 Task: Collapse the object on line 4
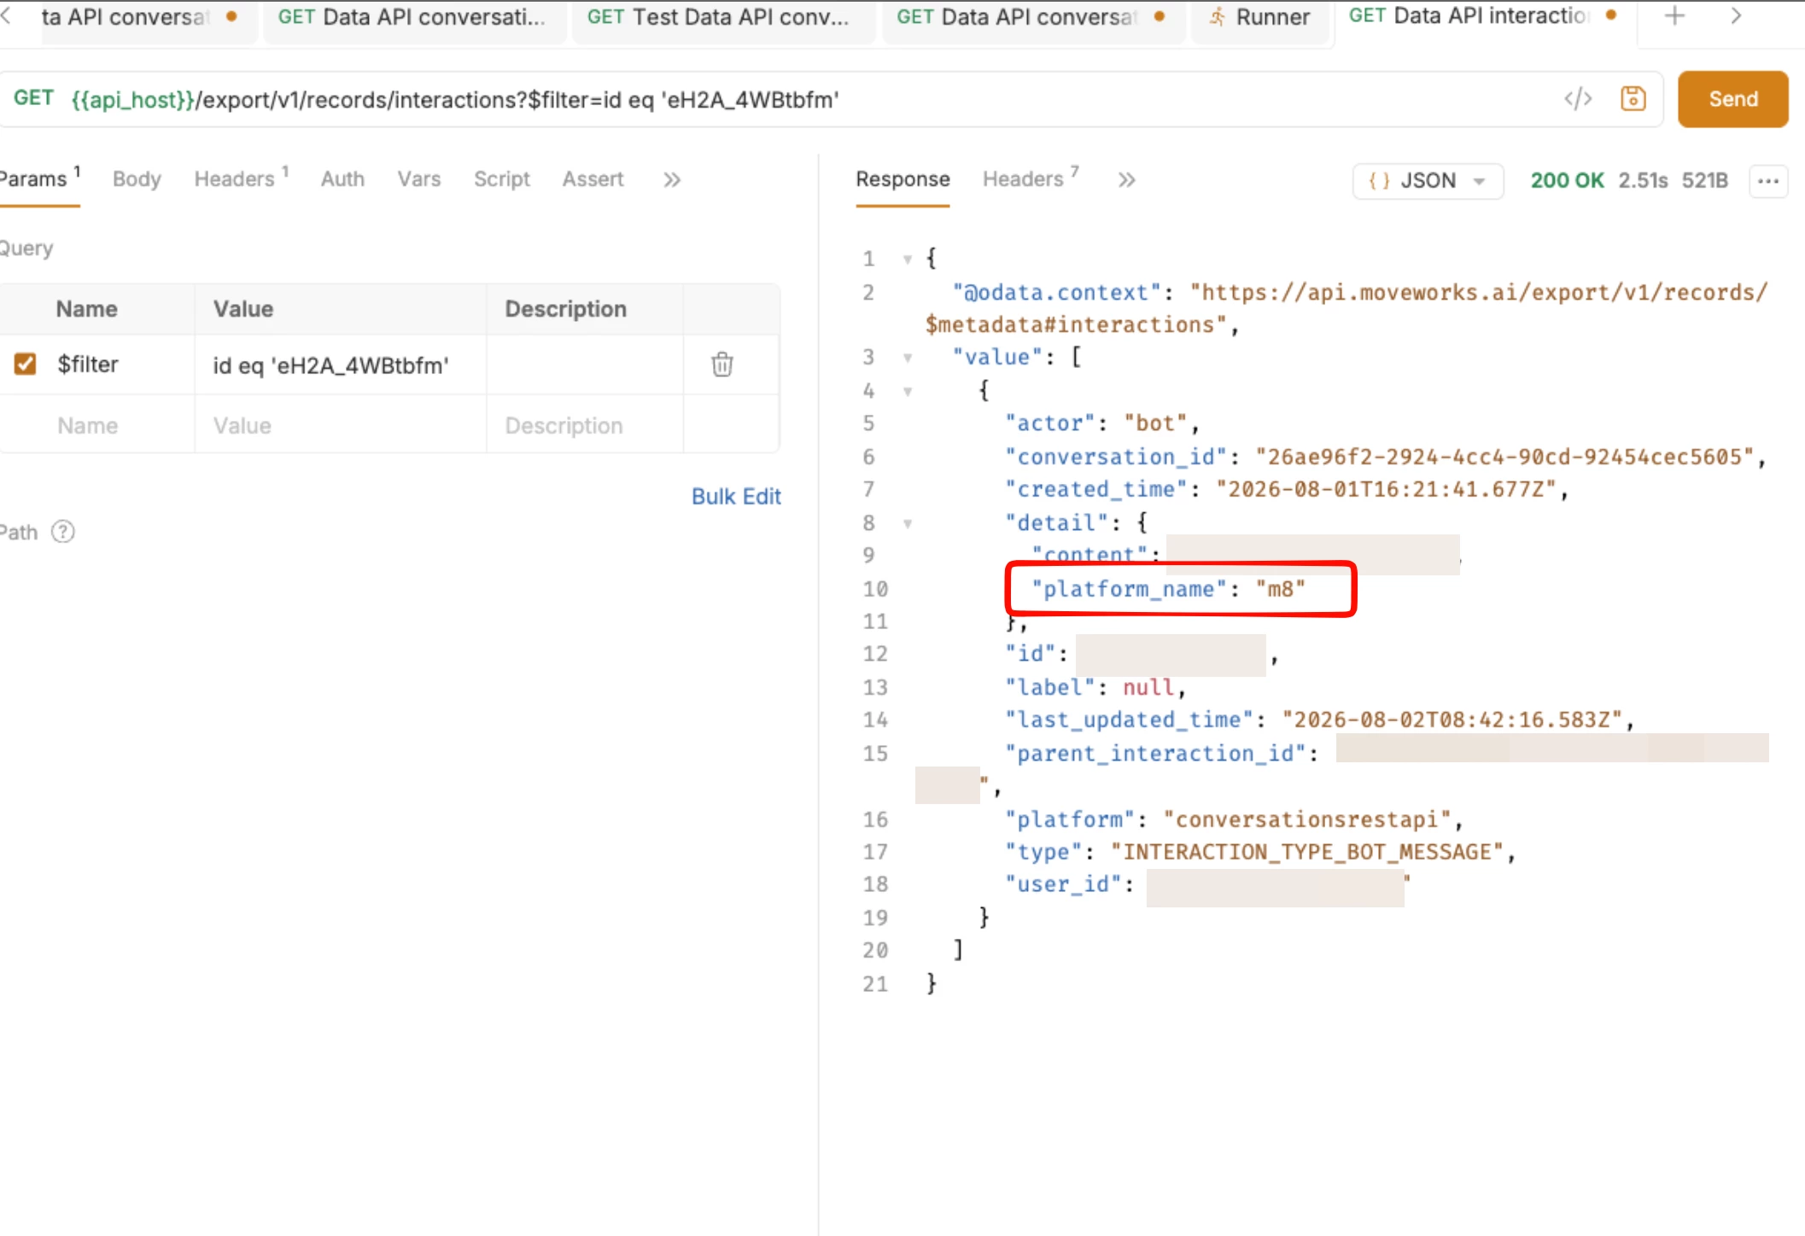908,391
